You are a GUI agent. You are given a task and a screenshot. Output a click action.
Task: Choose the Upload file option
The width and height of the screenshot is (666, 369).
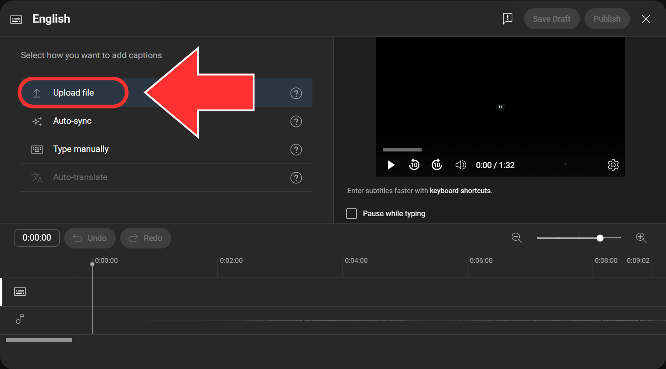tap(73, 93)
